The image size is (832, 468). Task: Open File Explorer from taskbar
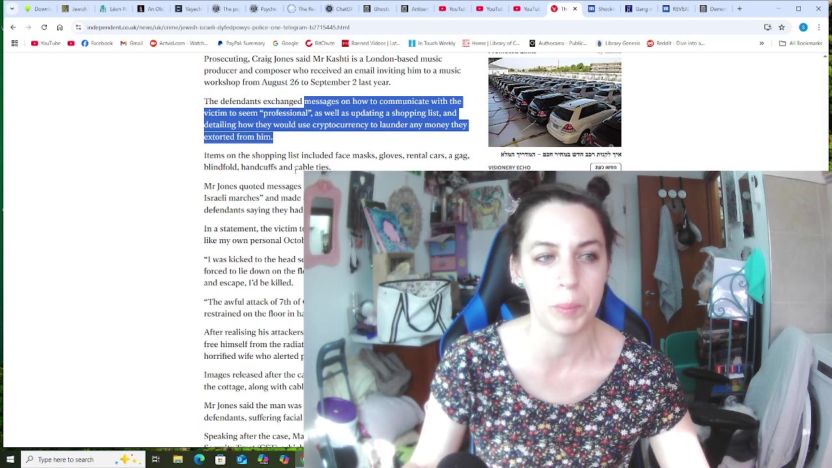coord(177,460)
